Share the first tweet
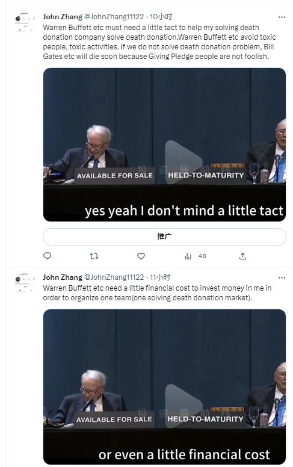Viewport: 293px width, 467px height. coord(242,256)
